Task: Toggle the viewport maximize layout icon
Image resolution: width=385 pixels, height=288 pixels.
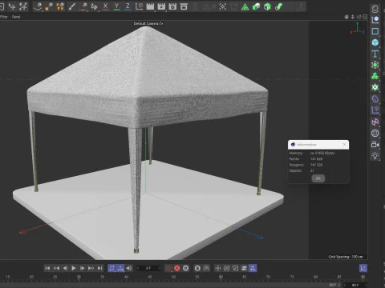Action: [365, 17]
